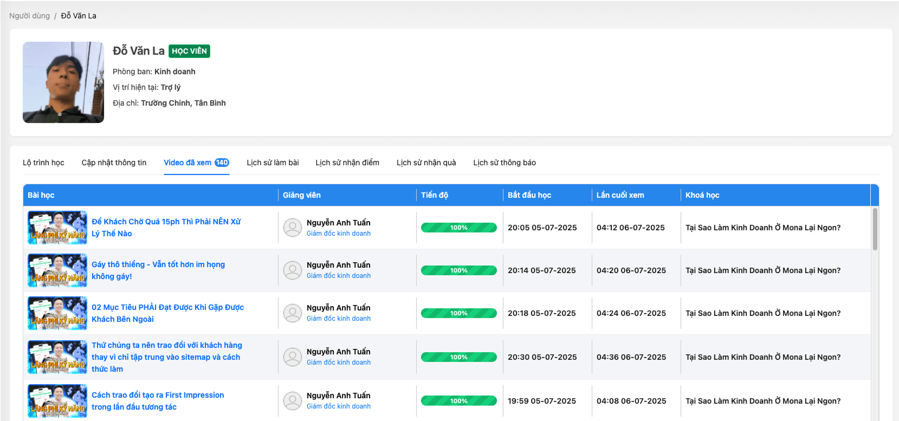
Task: Click course name in Cách trao đổi row
Action: coord(763,401)
